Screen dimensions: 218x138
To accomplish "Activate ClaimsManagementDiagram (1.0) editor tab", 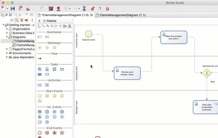I will pyautogui.click(x=65, y=15).
